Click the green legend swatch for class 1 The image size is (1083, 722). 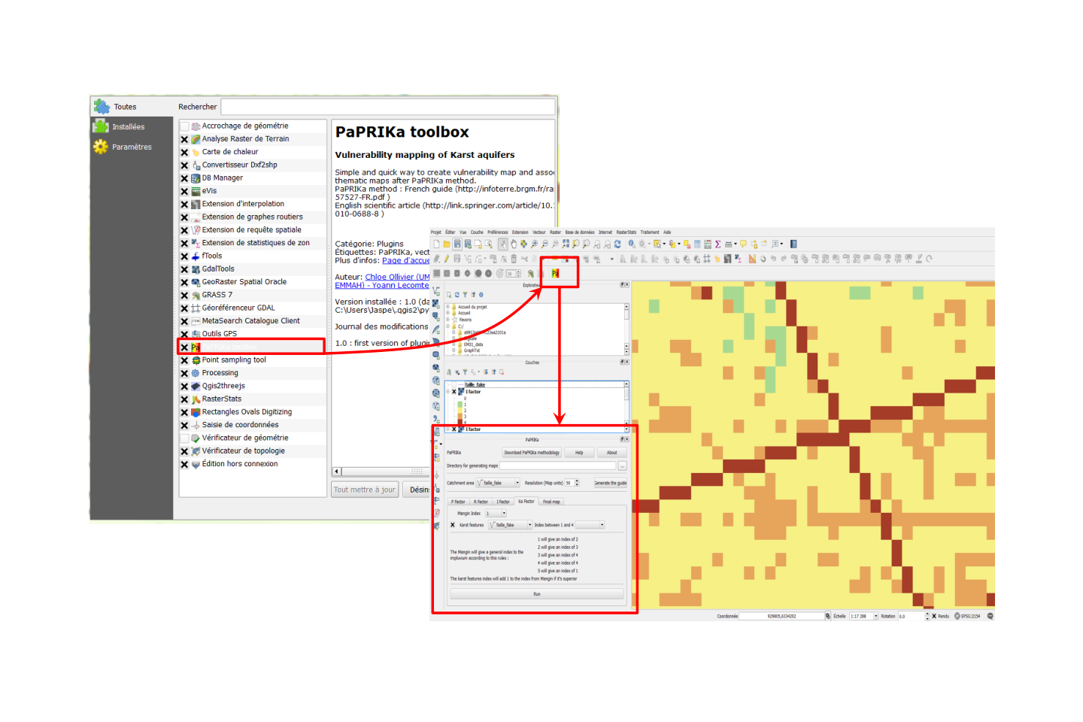point(460,405)
